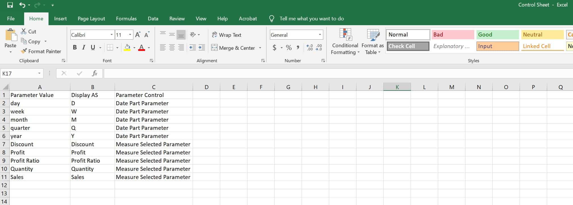Click Decrease Decimal icon

[319, 48]
